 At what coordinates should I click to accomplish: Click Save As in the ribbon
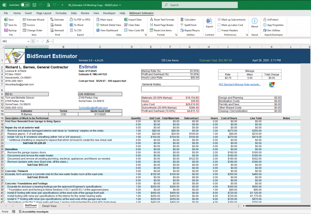click(11, 25)
